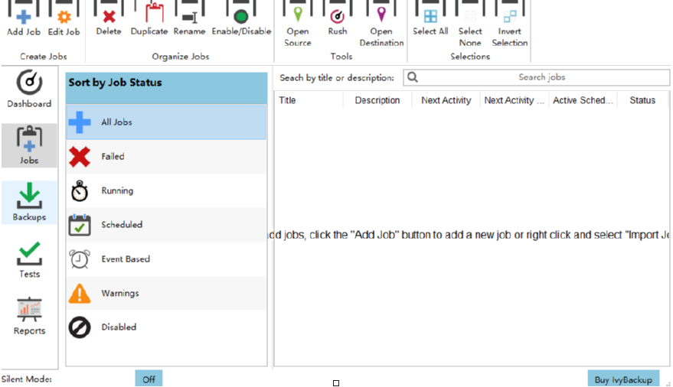Filter jobs by Disabled status

166,327
